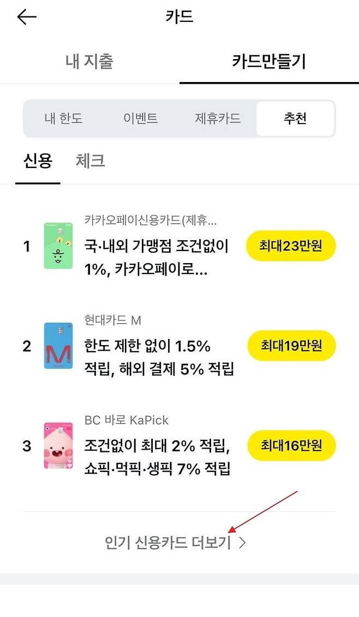Tap the blue Hyundai Card M image

tap(58, 345)
